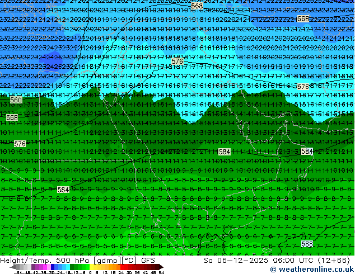Click the dark right arrow of the color scale
This screenshot has width=355, height=274.
click(161, 267)
